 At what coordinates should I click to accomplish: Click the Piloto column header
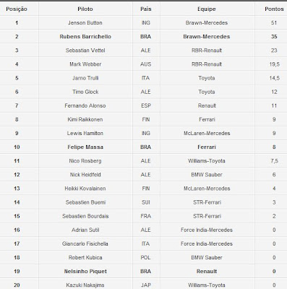85,9
